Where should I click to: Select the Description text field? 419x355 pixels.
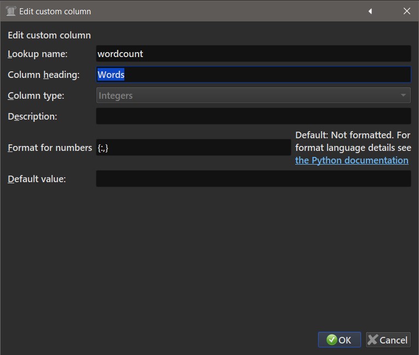tap(253, 116)
